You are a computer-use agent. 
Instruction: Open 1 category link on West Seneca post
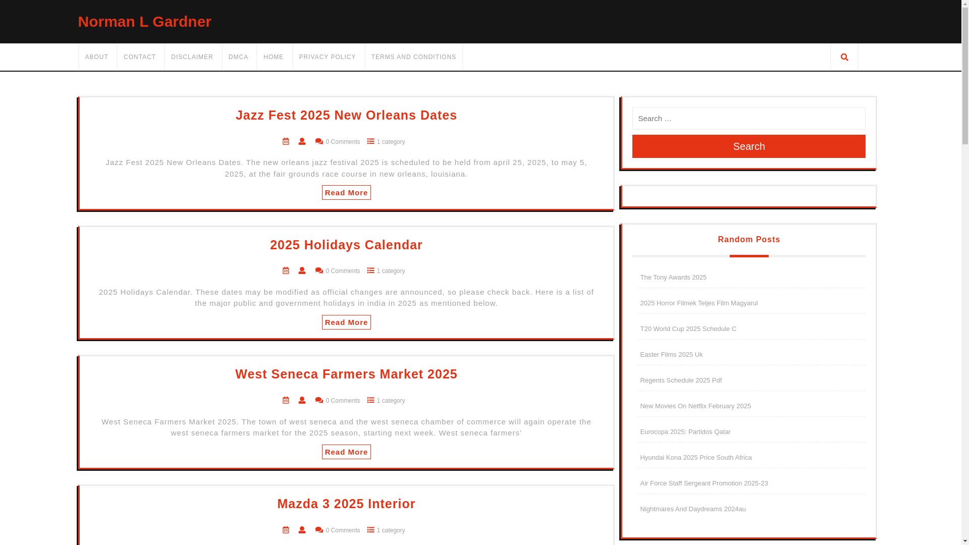point(391,401)
